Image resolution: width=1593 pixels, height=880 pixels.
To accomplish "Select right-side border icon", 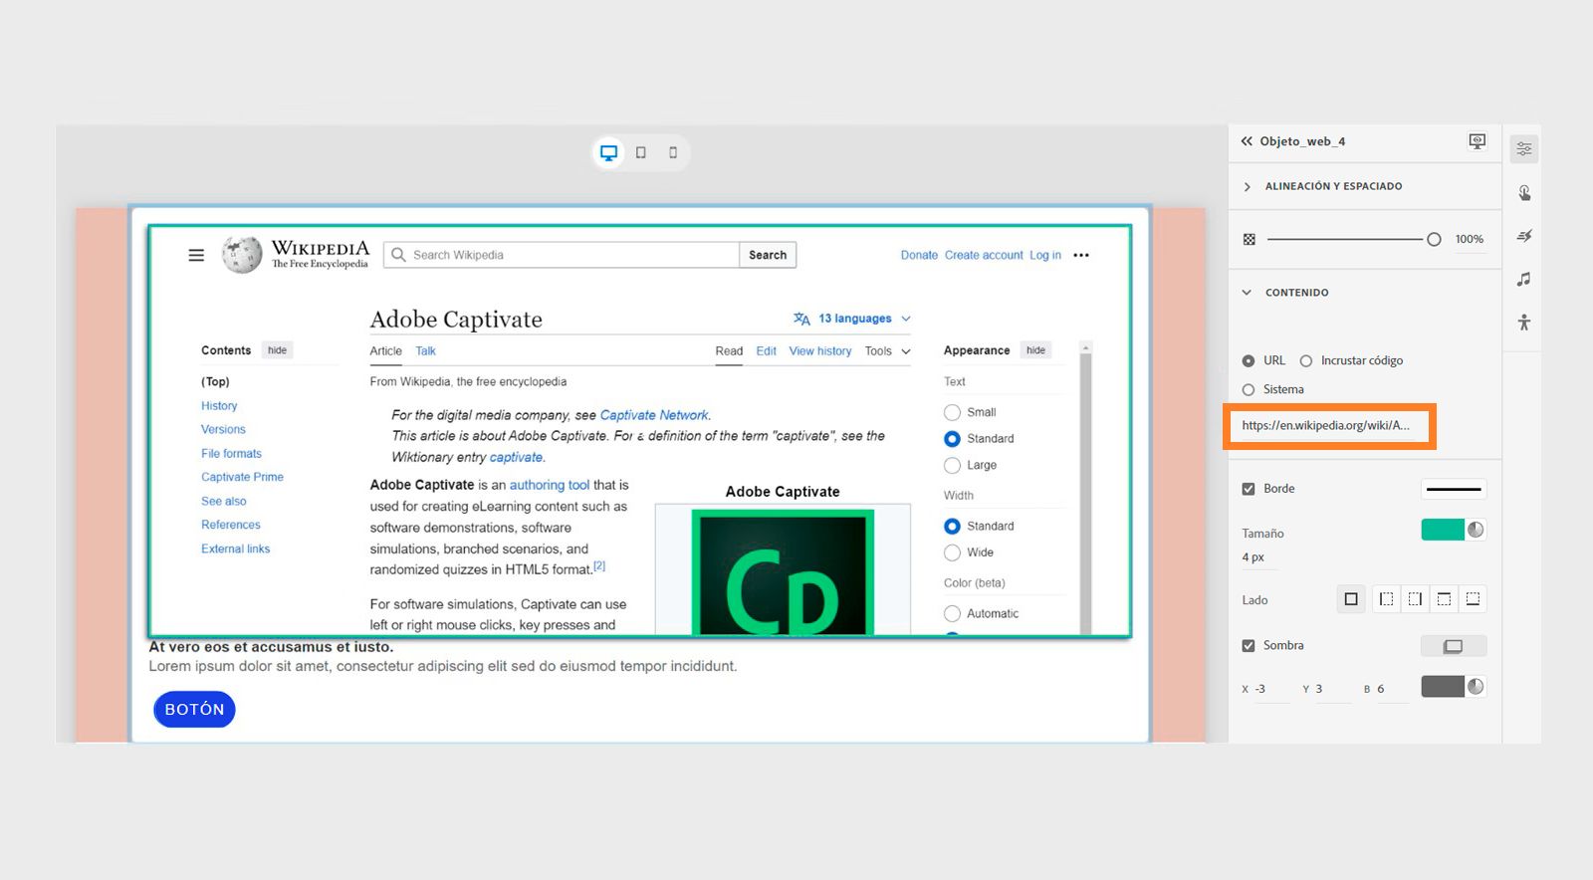I will click(1415, 599).
